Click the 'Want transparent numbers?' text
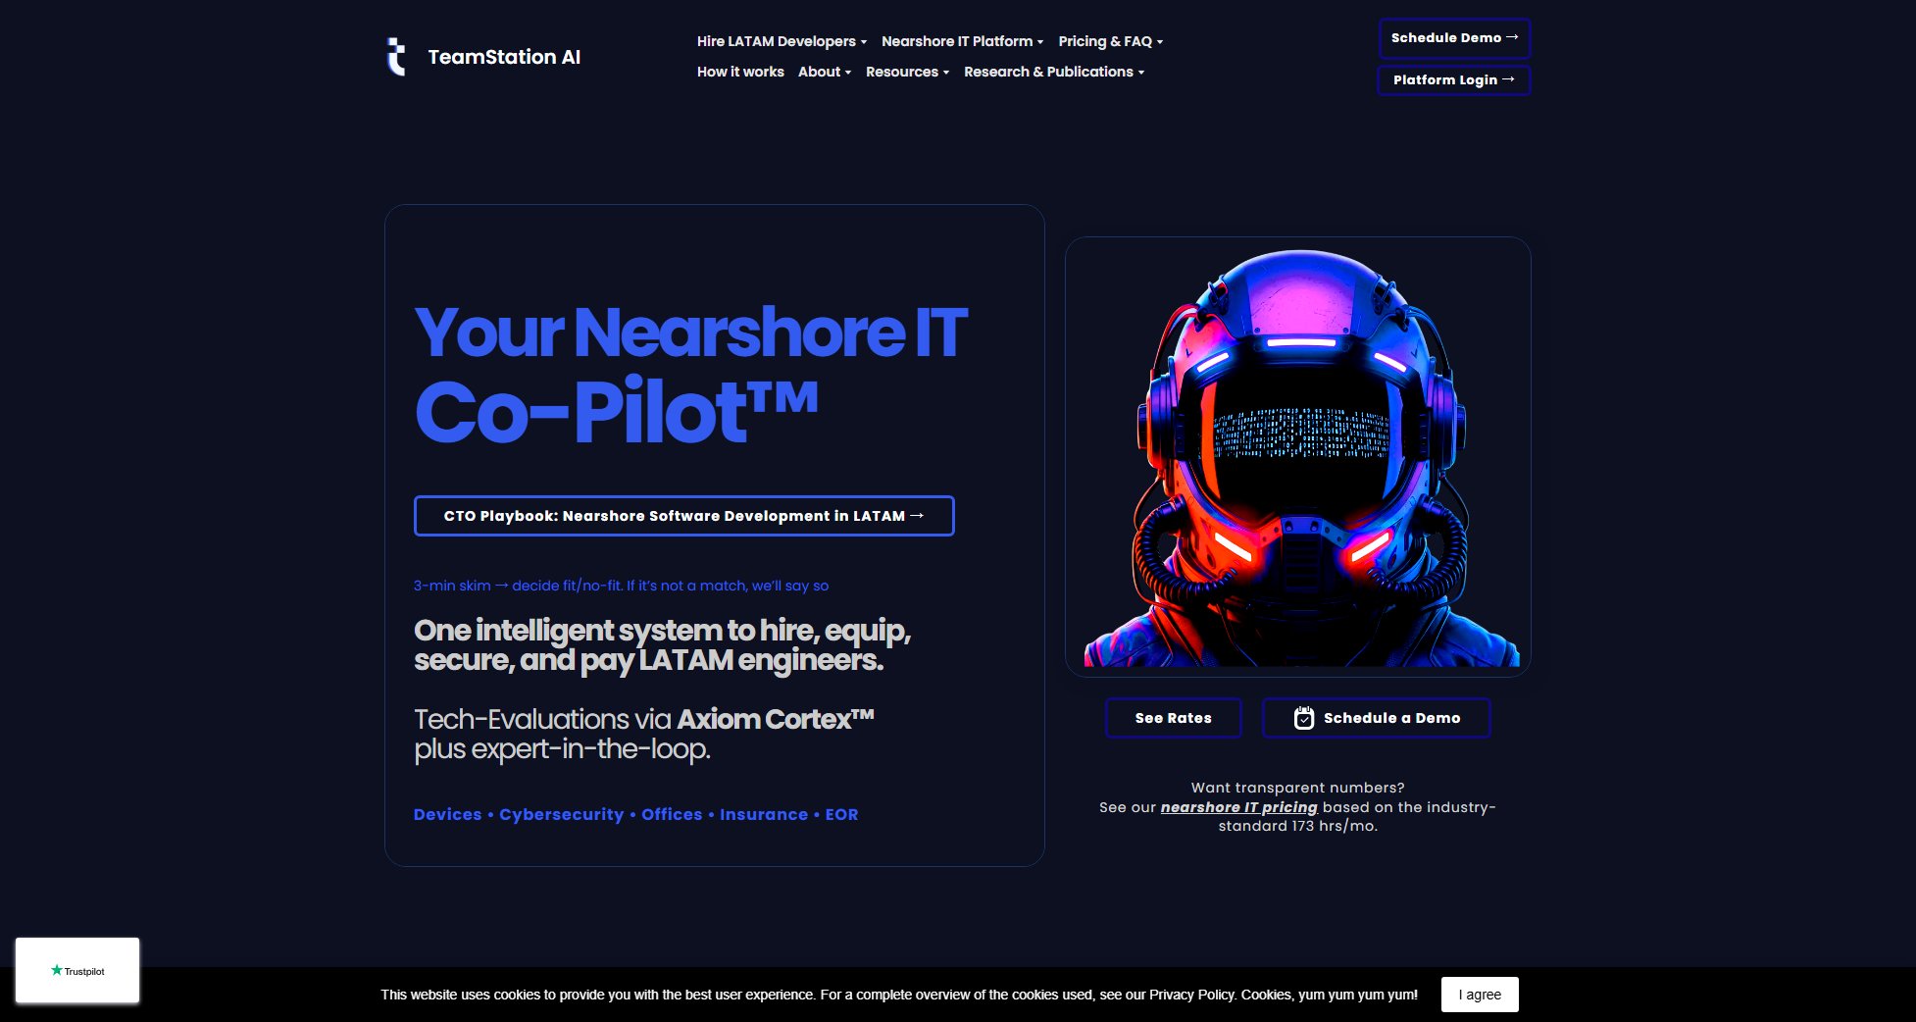The image size is (1916, 1022). click(1297, 788)
